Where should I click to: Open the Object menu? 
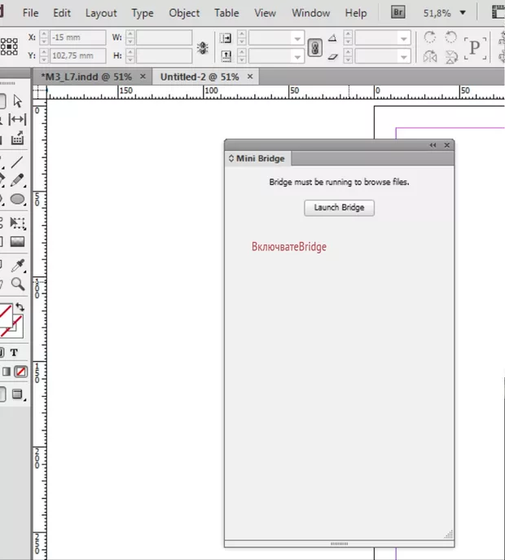pos(184,13)
